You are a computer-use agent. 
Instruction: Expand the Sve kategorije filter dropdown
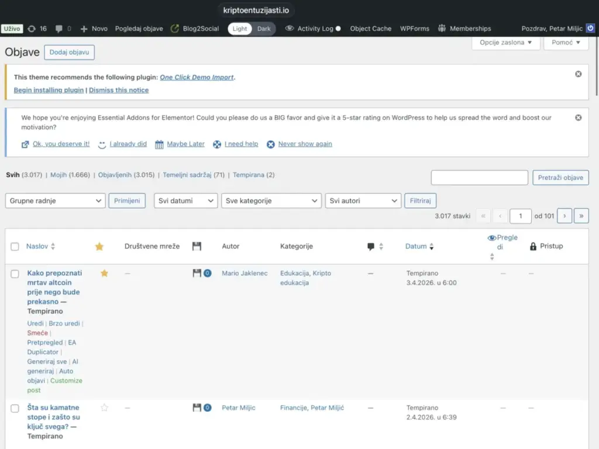pos(271,201)
